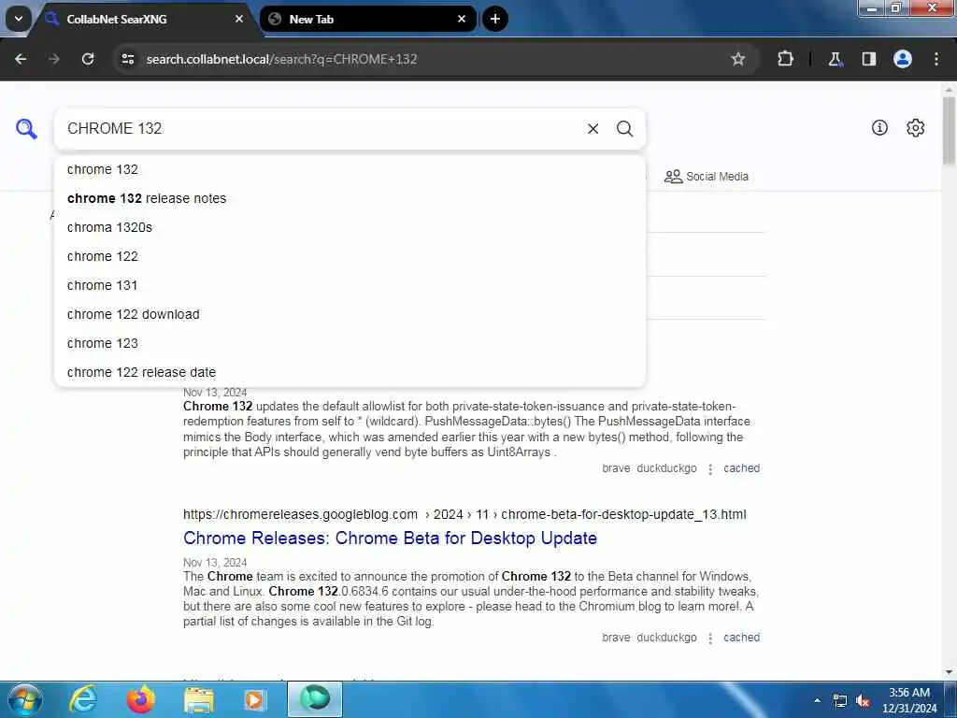This screenshot has width=957, height=718.
Task: Click brave engine on the PushMessageData result
Action: coord(616,468)
